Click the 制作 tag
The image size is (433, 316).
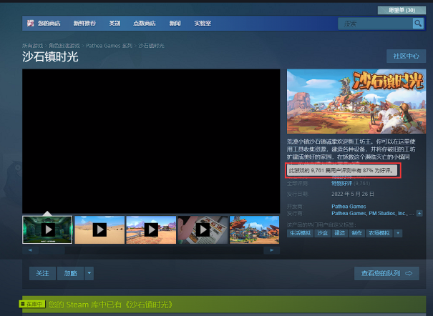point(356,233)
